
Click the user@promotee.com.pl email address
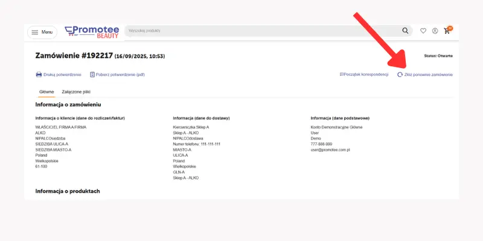[x=331, y=149]
